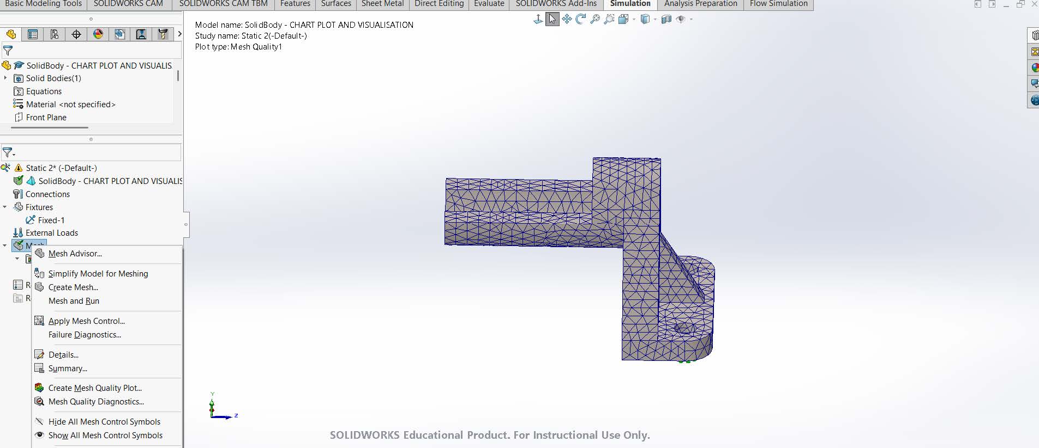Image resolution: width=1039 pixels, height=448 pixels.
Task: Choose Create Mesh Quality Plot from menu
Action: pos(95,388)
